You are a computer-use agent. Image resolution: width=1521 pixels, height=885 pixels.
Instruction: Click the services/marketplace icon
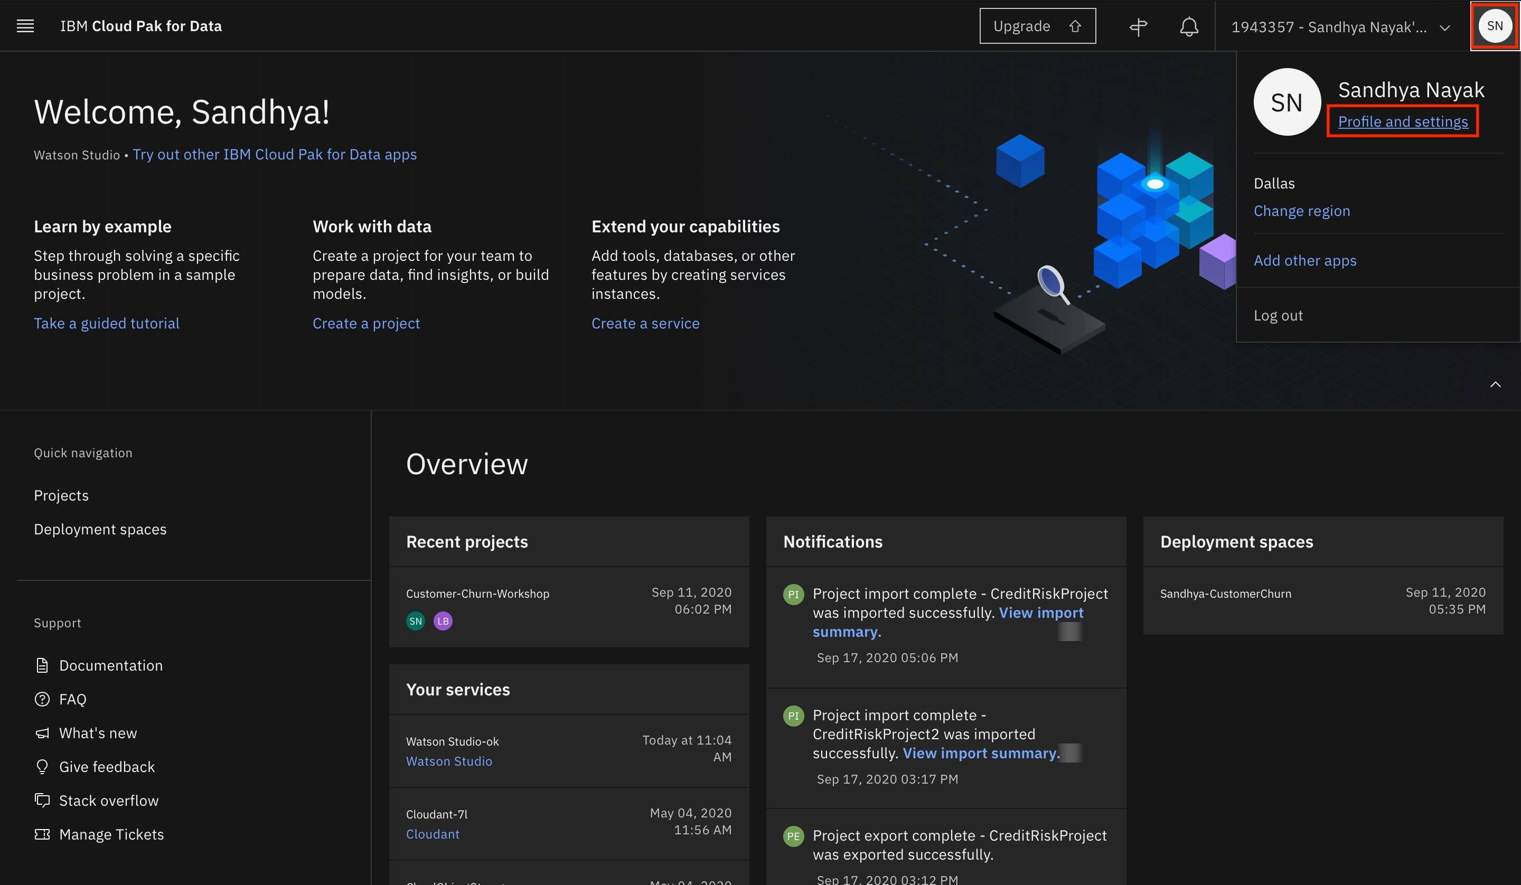click(1138, 25)
